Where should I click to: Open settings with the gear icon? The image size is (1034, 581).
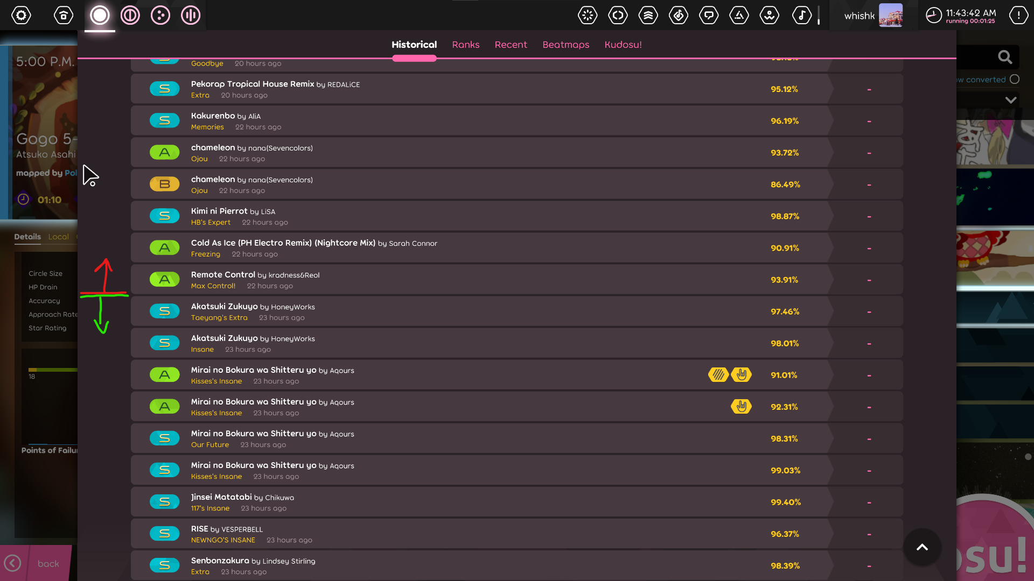click(22, 15)
